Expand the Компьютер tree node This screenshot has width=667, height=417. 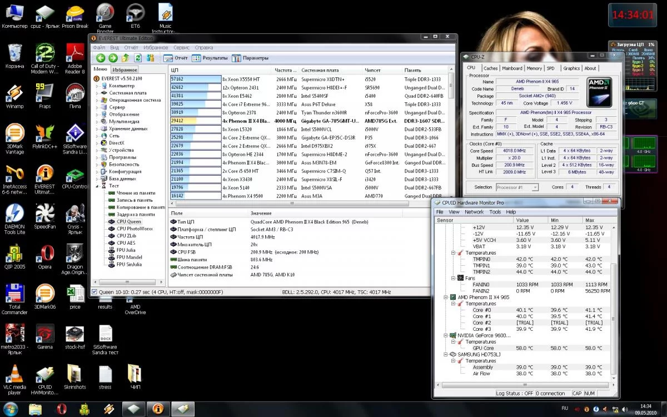tap(98, 86)
